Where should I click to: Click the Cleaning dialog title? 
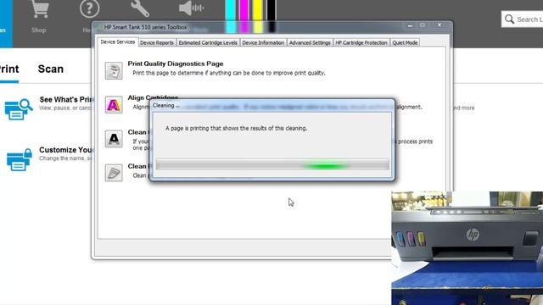point(165,105)
